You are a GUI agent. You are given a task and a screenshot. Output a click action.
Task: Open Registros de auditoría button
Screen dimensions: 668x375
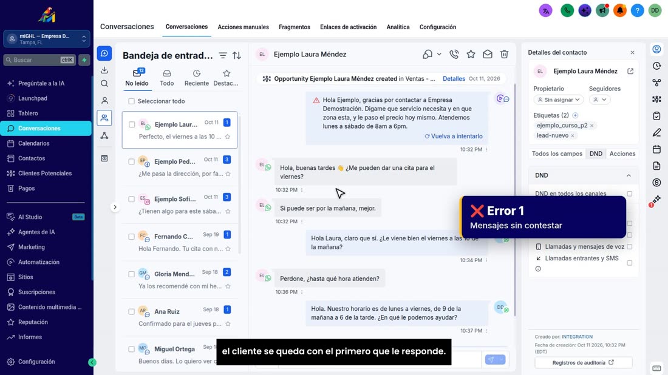click(x=583, y=363)
